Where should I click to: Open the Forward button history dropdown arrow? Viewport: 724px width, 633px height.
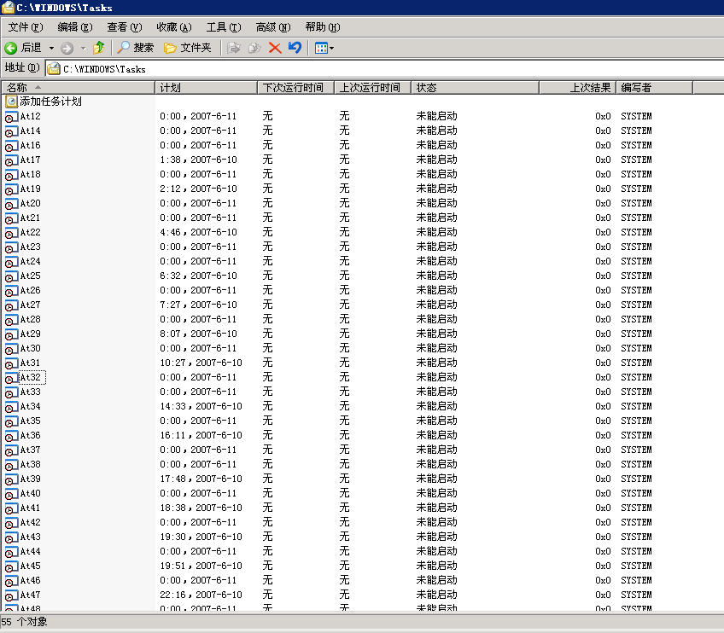click(83, 49)
